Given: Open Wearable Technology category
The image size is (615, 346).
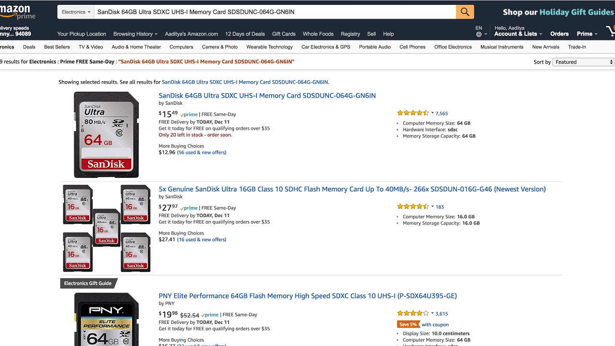Looking at the screenshot, I should (270, 47).
